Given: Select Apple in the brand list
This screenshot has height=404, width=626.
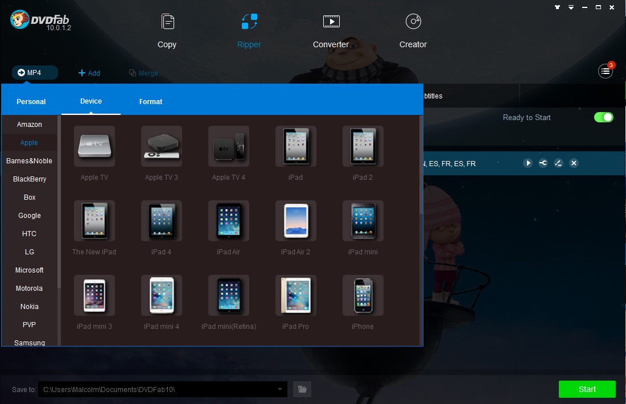Looking at the screenshot, I should 30,142.
